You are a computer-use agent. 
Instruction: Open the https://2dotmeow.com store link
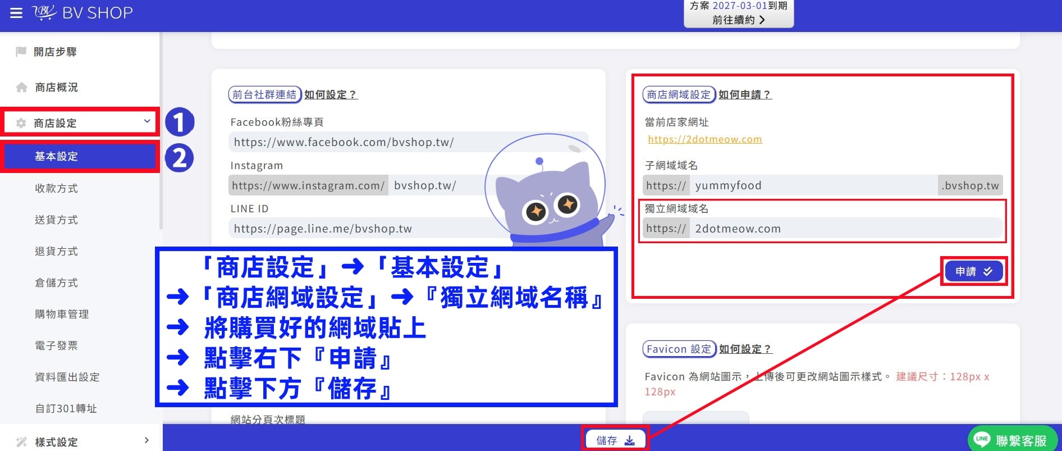(x=705, y=139)
